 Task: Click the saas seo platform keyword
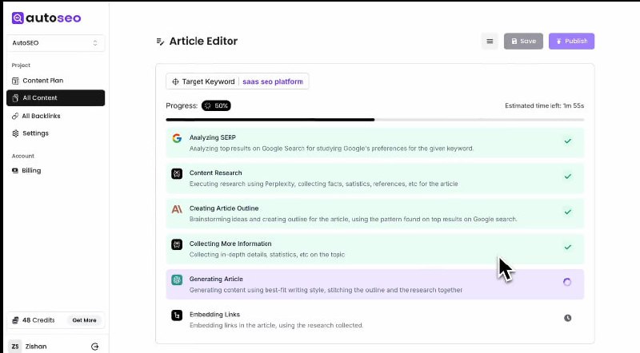(x=273, y=81)
